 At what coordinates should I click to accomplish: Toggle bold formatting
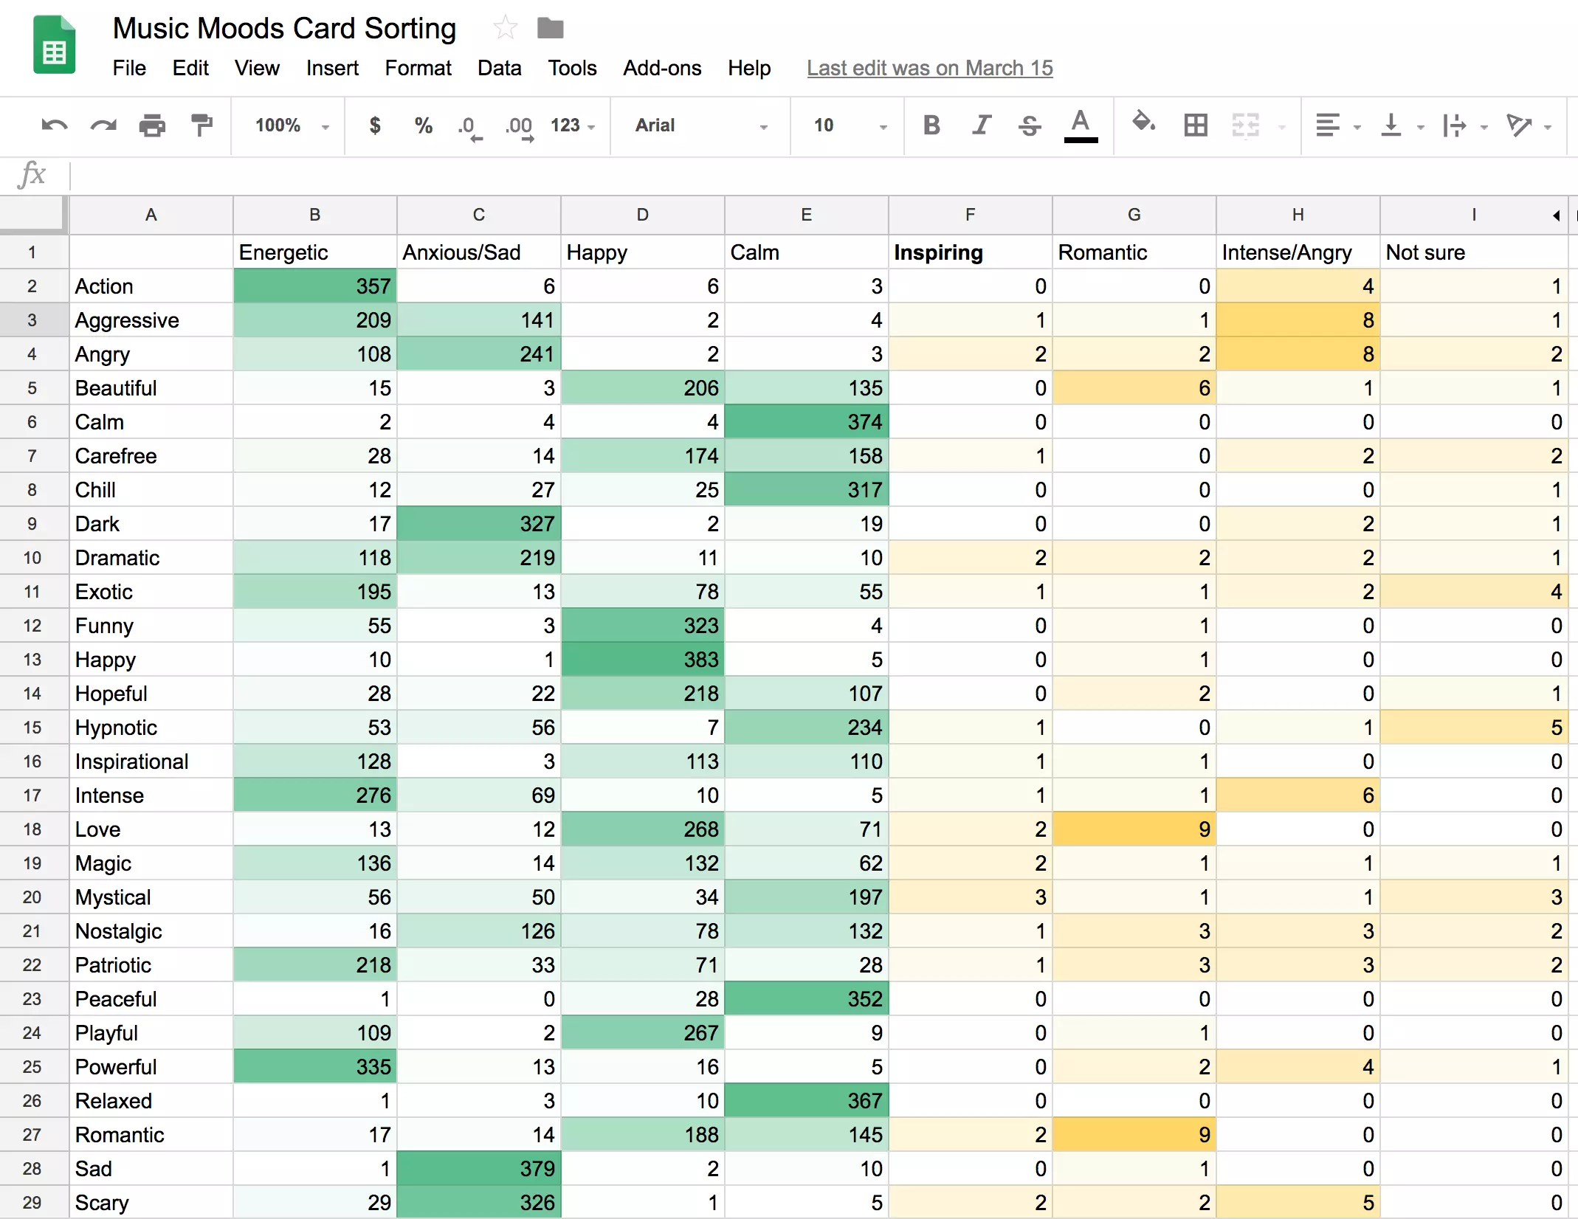931,125
